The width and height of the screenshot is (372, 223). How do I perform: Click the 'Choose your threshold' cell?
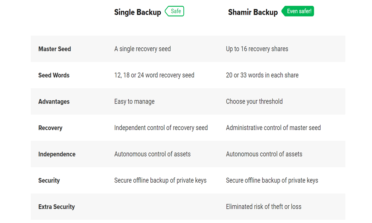click(x=254, y=102)
